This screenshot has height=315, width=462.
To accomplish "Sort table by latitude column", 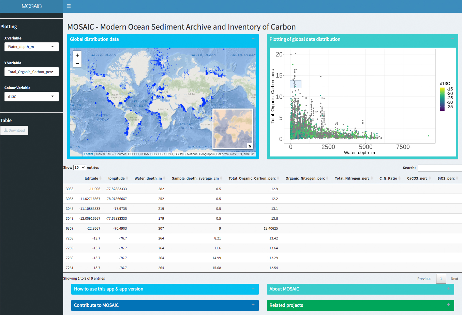I will (x=91, y=178).
